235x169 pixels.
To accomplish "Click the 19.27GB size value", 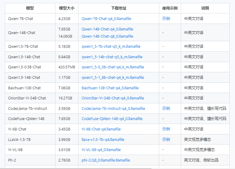I will click(65, 98).
